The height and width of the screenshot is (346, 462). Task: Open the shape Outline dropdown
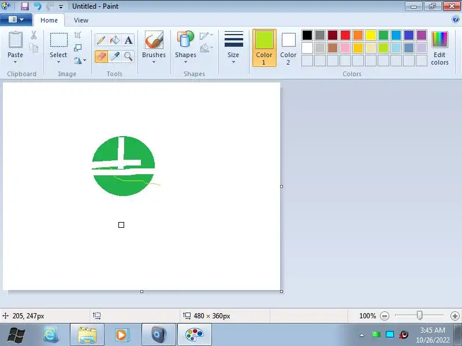tap(206, 36)
